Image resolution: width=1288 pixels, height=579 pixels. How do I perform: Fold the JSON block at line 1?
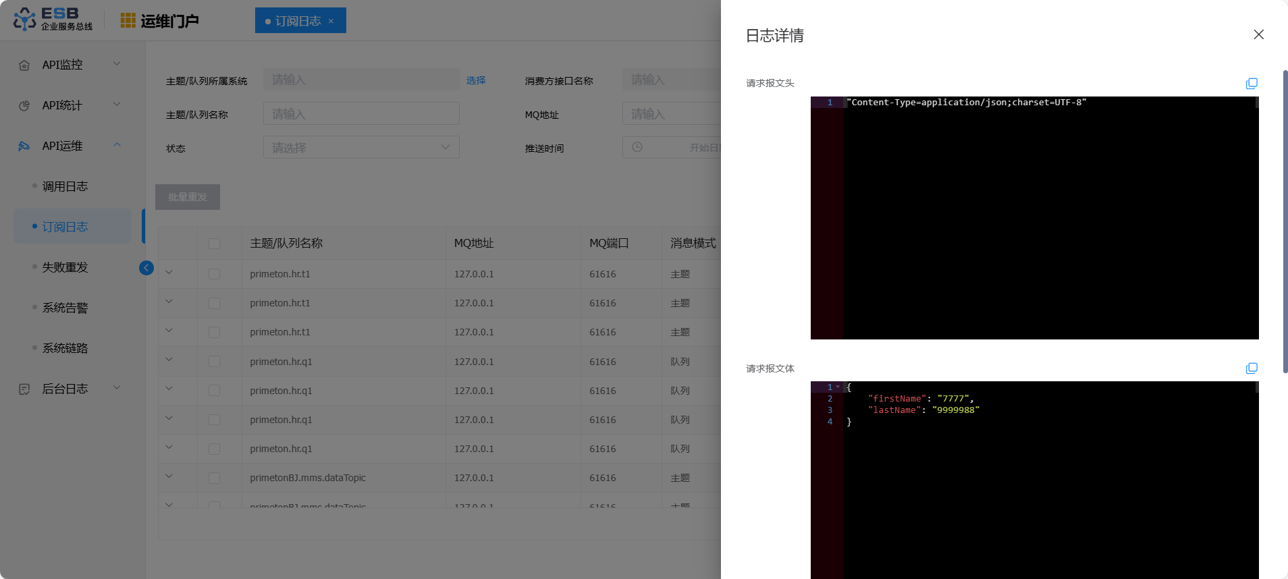838,387
